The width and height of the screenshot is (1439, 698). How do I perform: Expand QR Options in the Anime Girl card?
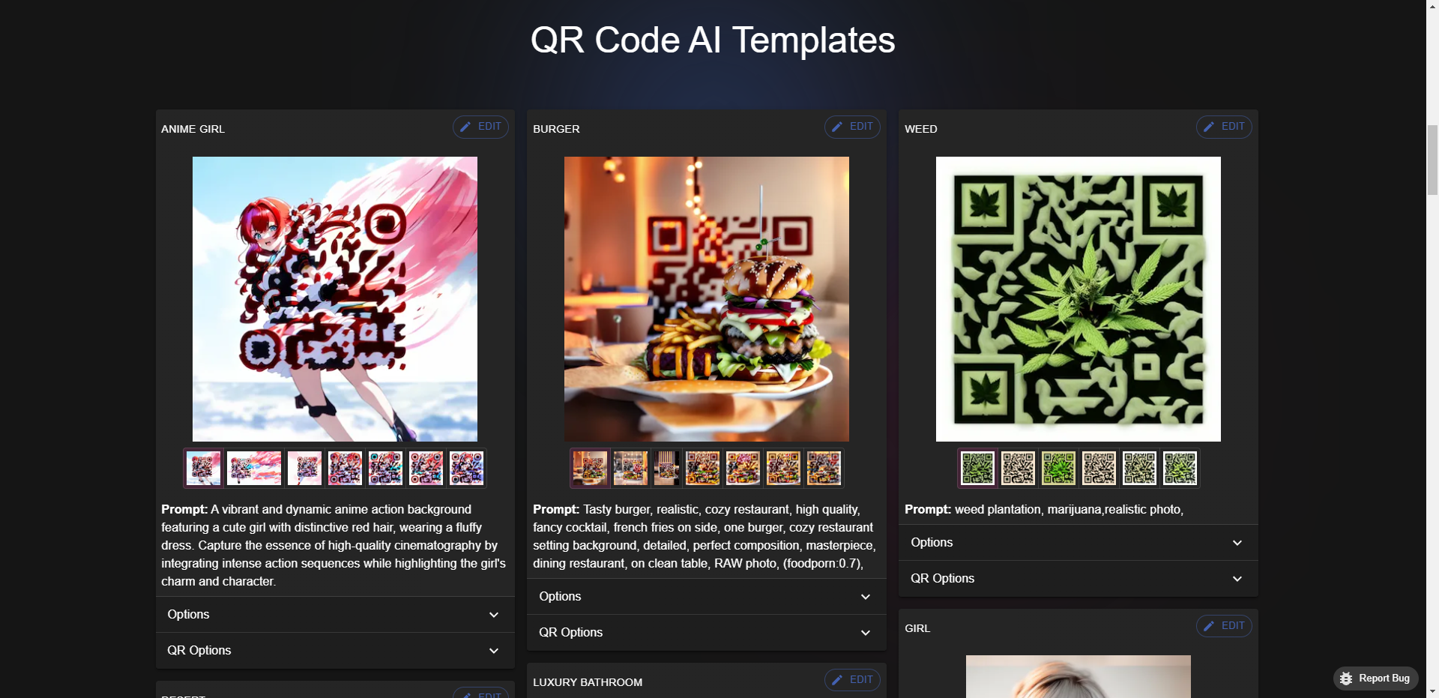335,651
